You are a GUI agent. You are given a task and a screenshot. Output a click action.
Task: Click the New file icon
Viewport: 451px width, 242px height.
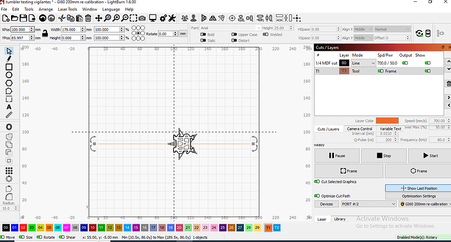tap(5, 18)
